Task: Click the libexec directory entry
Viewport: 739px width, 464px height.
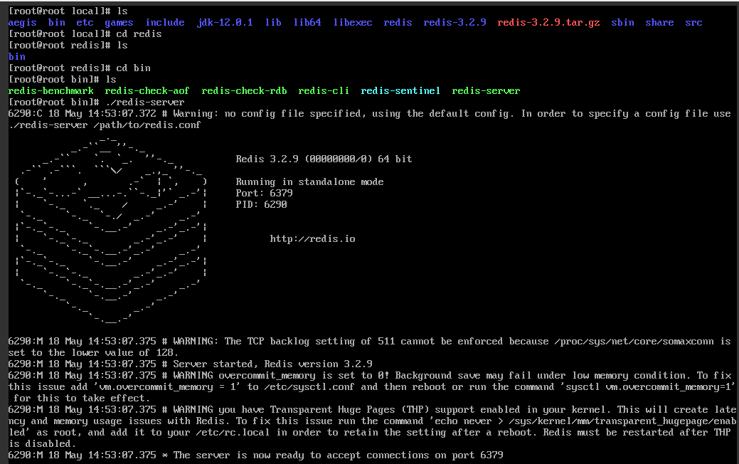Action: (353, 23)
